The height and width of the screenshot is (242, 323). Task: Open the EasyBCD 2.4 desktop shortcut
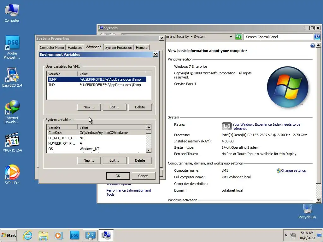pos(12,78)
